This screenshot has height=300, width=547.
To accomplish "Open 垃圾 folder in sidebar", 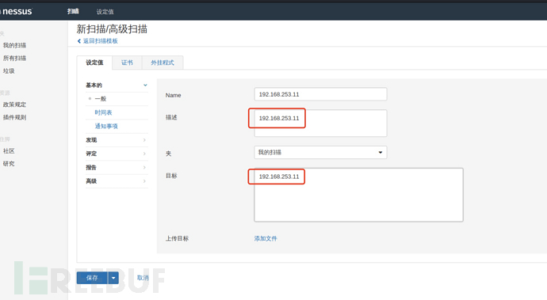I will click(9, 71).
